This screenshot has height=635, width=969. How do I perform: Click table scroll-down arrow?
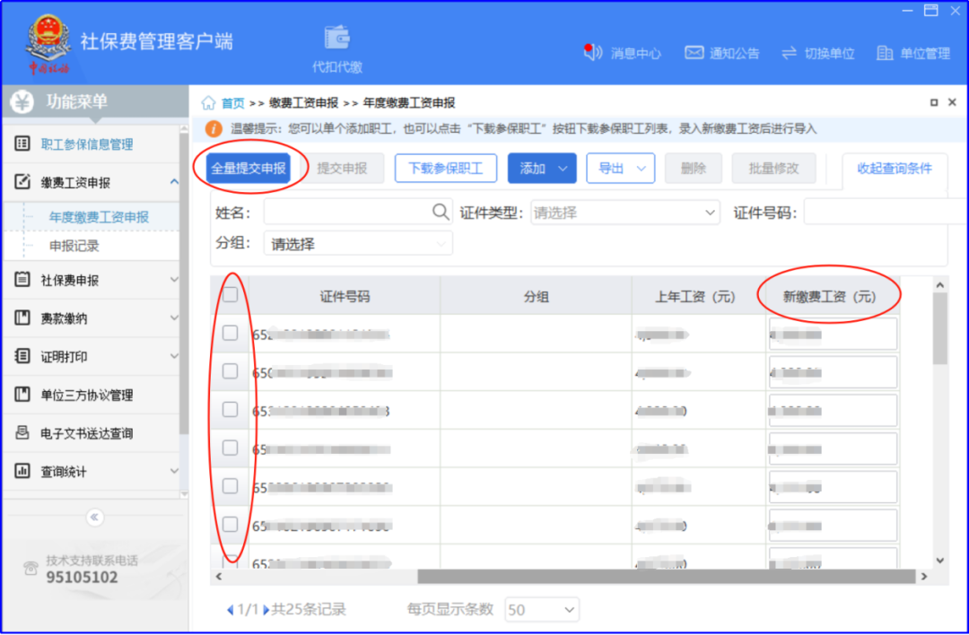(940, 561)
